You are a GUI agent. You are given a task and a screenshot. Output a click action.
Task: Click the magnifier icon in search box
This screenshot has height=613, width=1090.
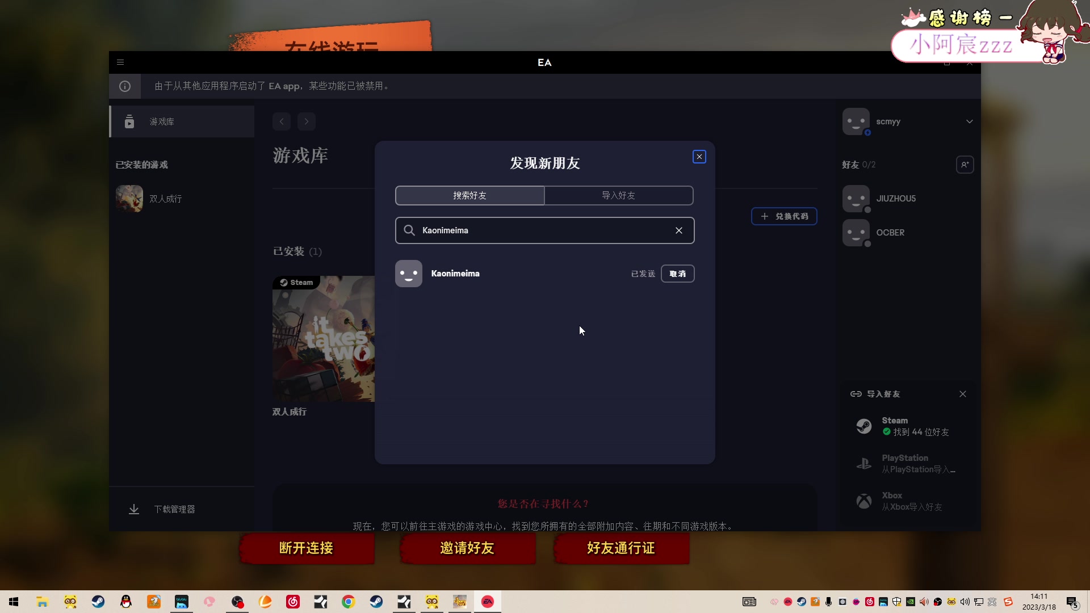click(x=409, y=230)
